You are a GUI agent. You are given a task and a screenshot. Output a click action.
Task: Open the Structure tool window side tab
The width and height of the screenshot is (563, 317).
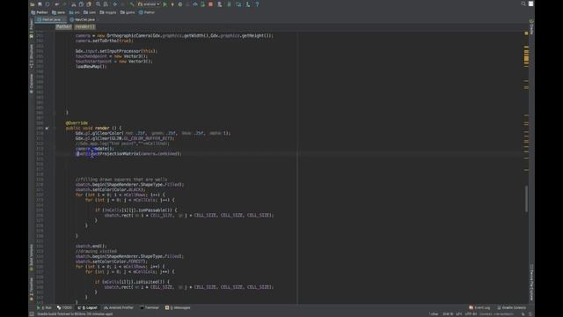[32, 55]
